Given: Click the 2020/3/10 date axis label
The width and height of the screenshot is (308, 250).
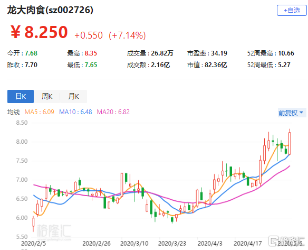Looking at the screenshot, I should pyautogui.click(x=134, y=244).
